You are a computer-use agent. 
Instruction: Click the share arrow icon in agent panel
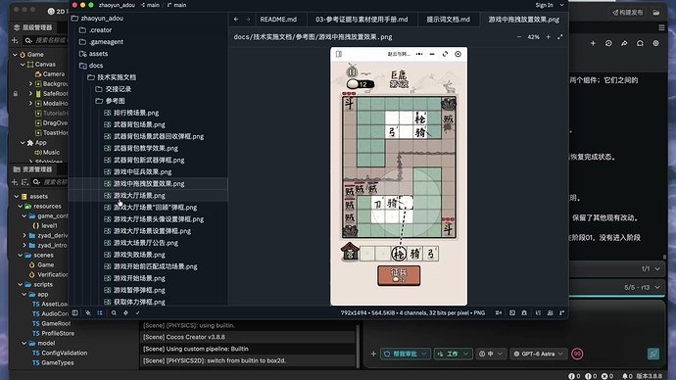tap(624, 43)
